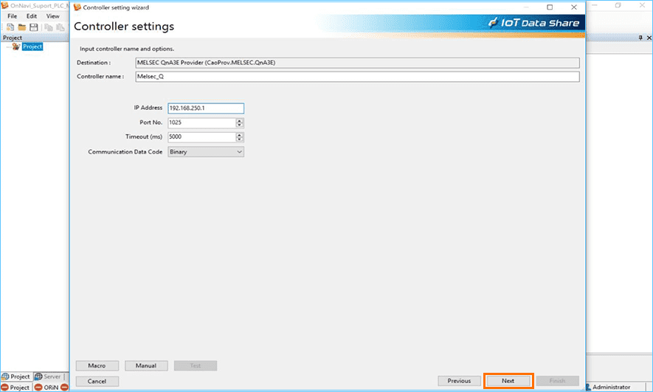The width and height of the screenshot is (653, 392).
Task: Click the red status icon beside Project
Action: pos(5,388)
